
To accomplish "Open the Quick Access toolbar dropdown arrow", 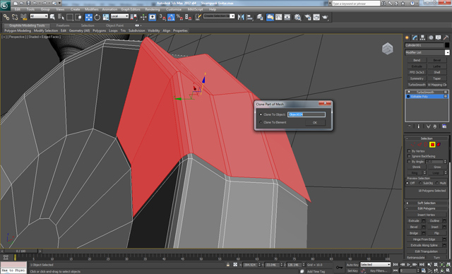I will pos(60,3).
